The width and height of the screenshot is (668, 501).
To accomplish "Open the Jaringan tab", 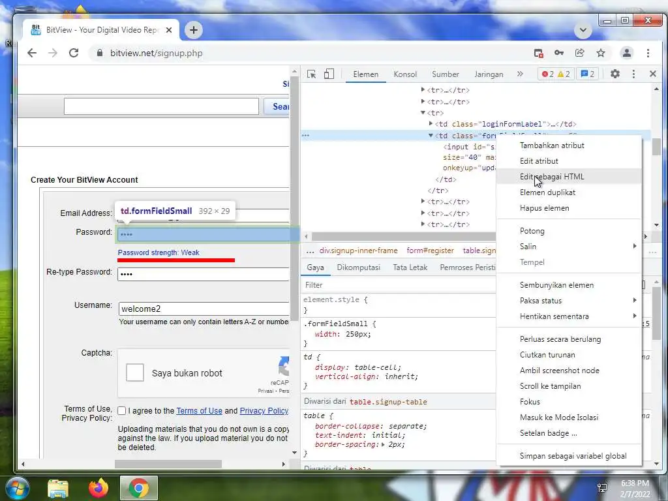I will point(489,74).
